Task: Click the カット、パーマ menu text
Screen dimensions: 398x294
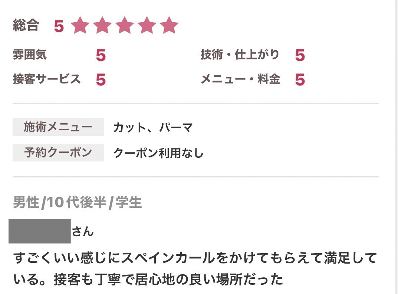Action: tap(153, 127)
